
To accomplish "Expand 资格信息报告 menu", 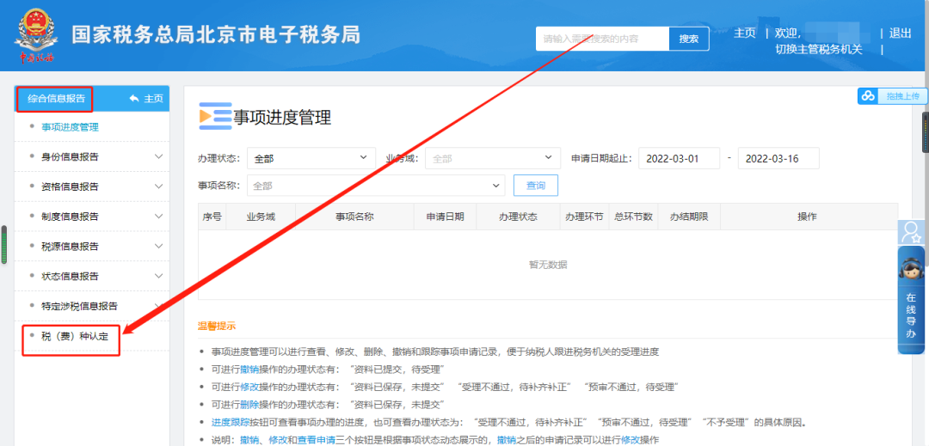I will [92, 186].
